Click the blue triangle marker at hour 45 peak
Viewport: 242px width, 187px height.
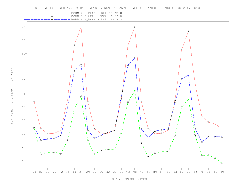(x=135, y=58)
